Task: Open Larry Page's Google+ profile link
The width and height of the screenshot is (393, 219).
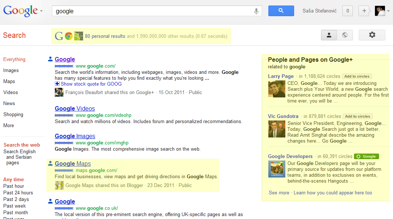Action: pyautogui.click(x=281, y=76)
